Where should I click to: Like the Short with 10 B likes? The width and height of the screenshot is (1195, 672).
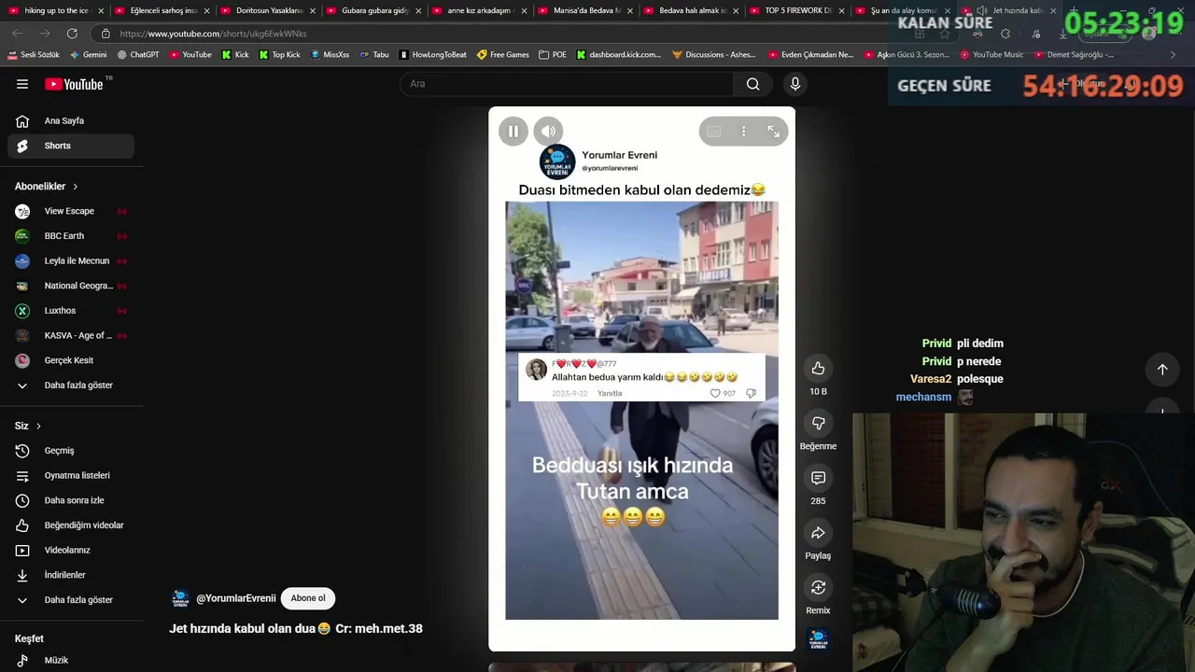818,369
